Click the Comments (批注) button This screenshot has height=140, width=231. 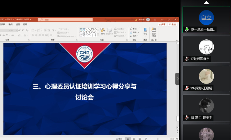pyautogui.click(x=173, y=25)
